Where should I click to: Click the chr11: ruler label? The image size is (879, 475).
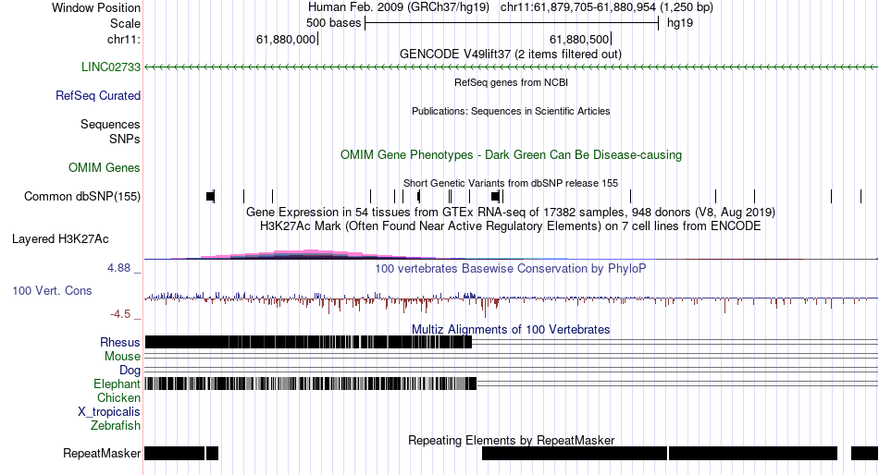coord(124,39)
